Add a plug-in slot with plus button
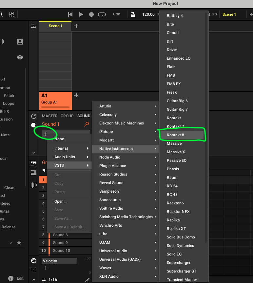253x283 pixels. 46,134
